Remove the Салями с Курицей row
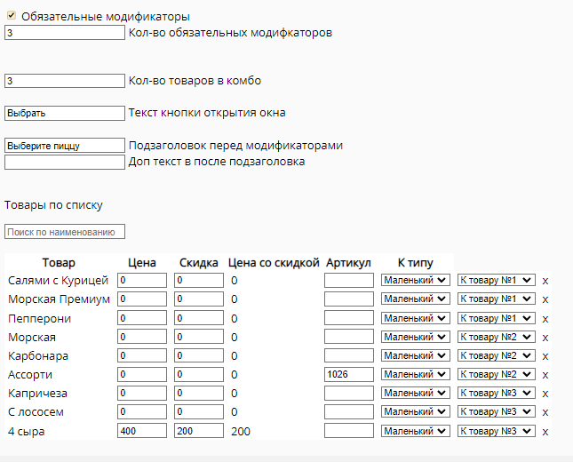Screen dimensions: 573x462 pyautogui.click(x=545, y=281)
